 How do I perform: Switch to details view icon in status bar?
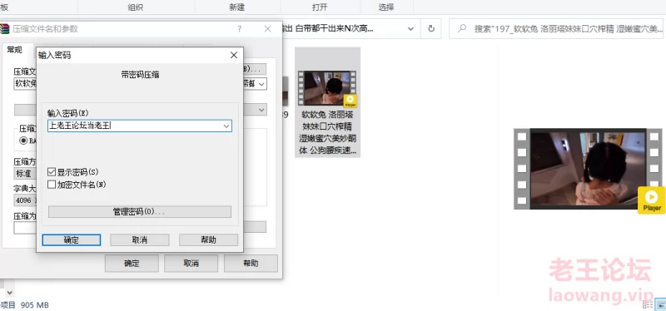coord(649,304)
